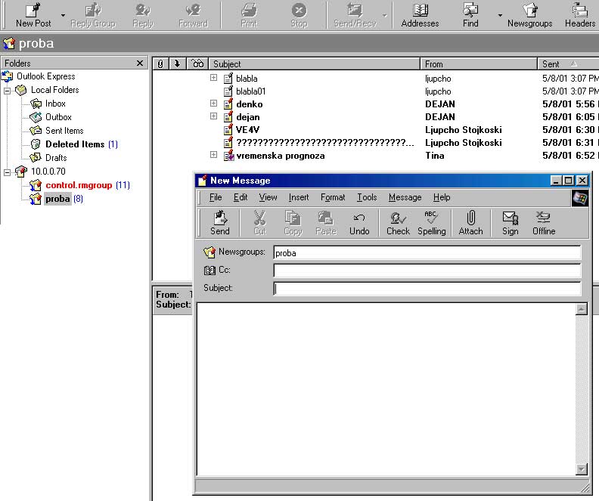
Task: Close the Folders pane
Action: [x=140, y=63]
